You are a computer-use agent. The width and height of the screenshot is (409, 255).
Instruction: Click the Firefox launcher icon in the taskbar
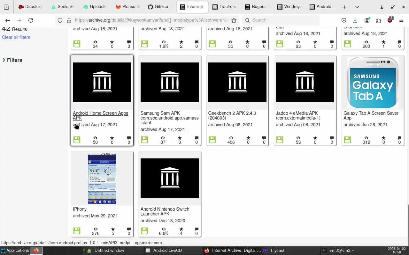point(36,251)
